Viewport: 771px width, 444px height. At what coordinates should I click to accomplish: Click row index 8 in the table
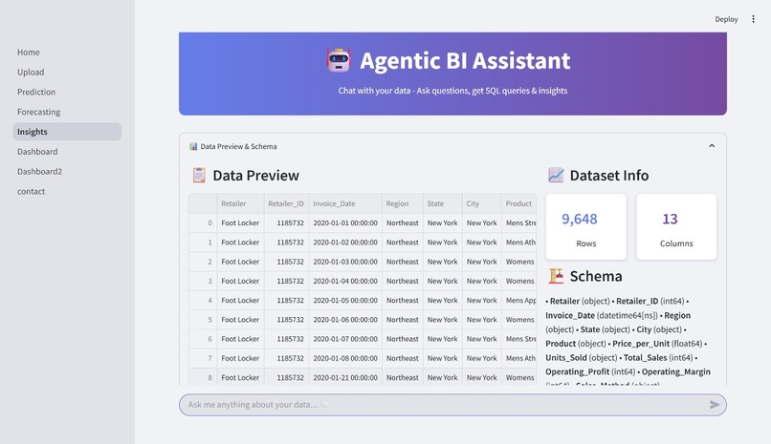coord(203,378)
